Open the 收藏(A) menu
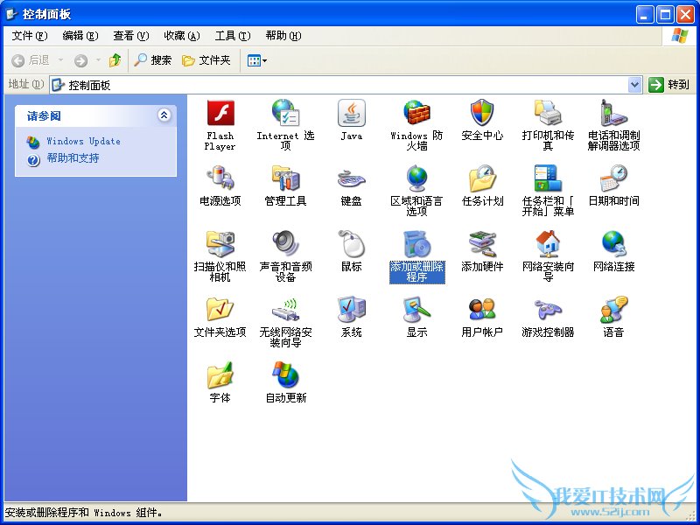 coord(182,36)
